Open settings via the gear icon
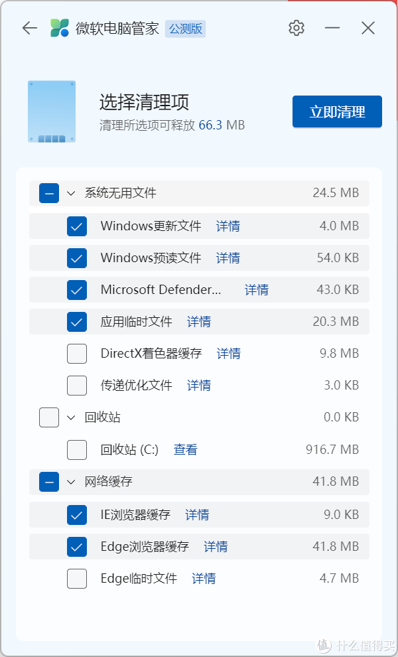Screen dimensions: 398x657 (x=297, y=28)
